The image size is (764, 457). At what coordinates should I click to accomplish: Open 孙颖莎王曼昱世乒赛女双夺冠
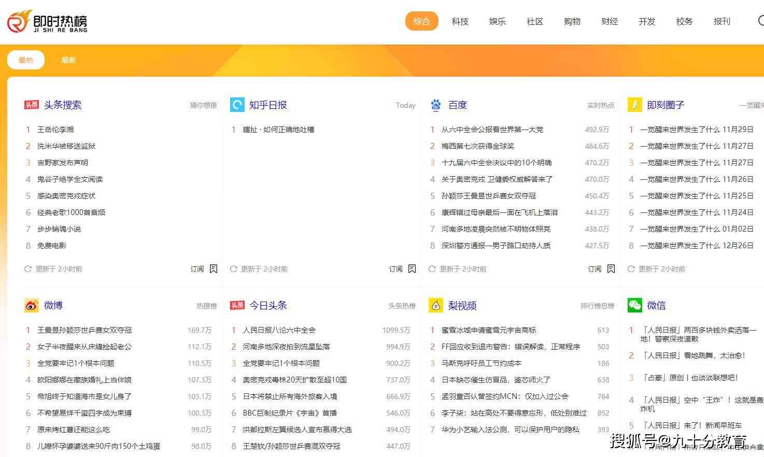coord(489,196)
